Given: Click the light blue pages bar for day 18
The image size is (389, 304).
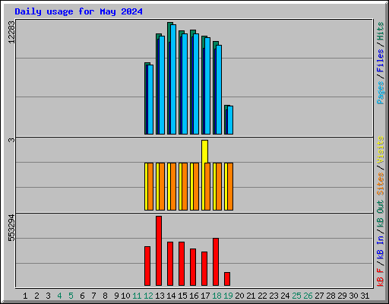Looking at the screenshot, I should pos(219,90).
